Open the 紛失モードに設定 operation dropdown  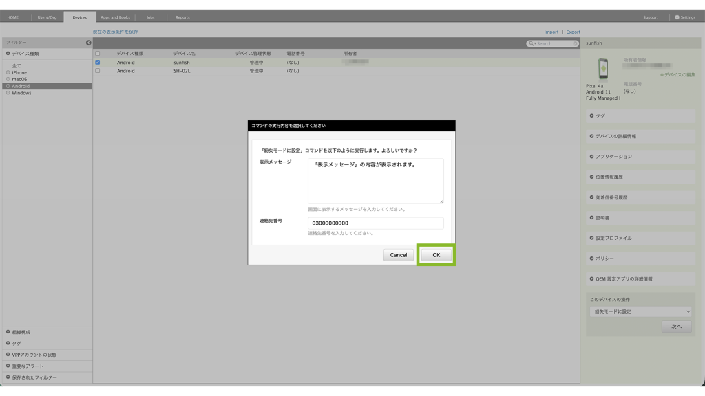640,311
